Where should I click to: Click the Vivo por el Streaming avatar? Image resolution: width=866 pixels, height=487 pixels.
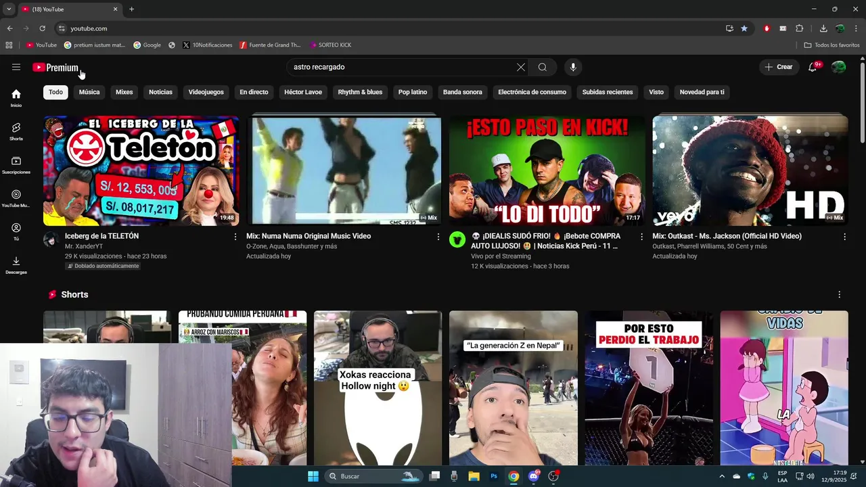[x=457, y=239]
